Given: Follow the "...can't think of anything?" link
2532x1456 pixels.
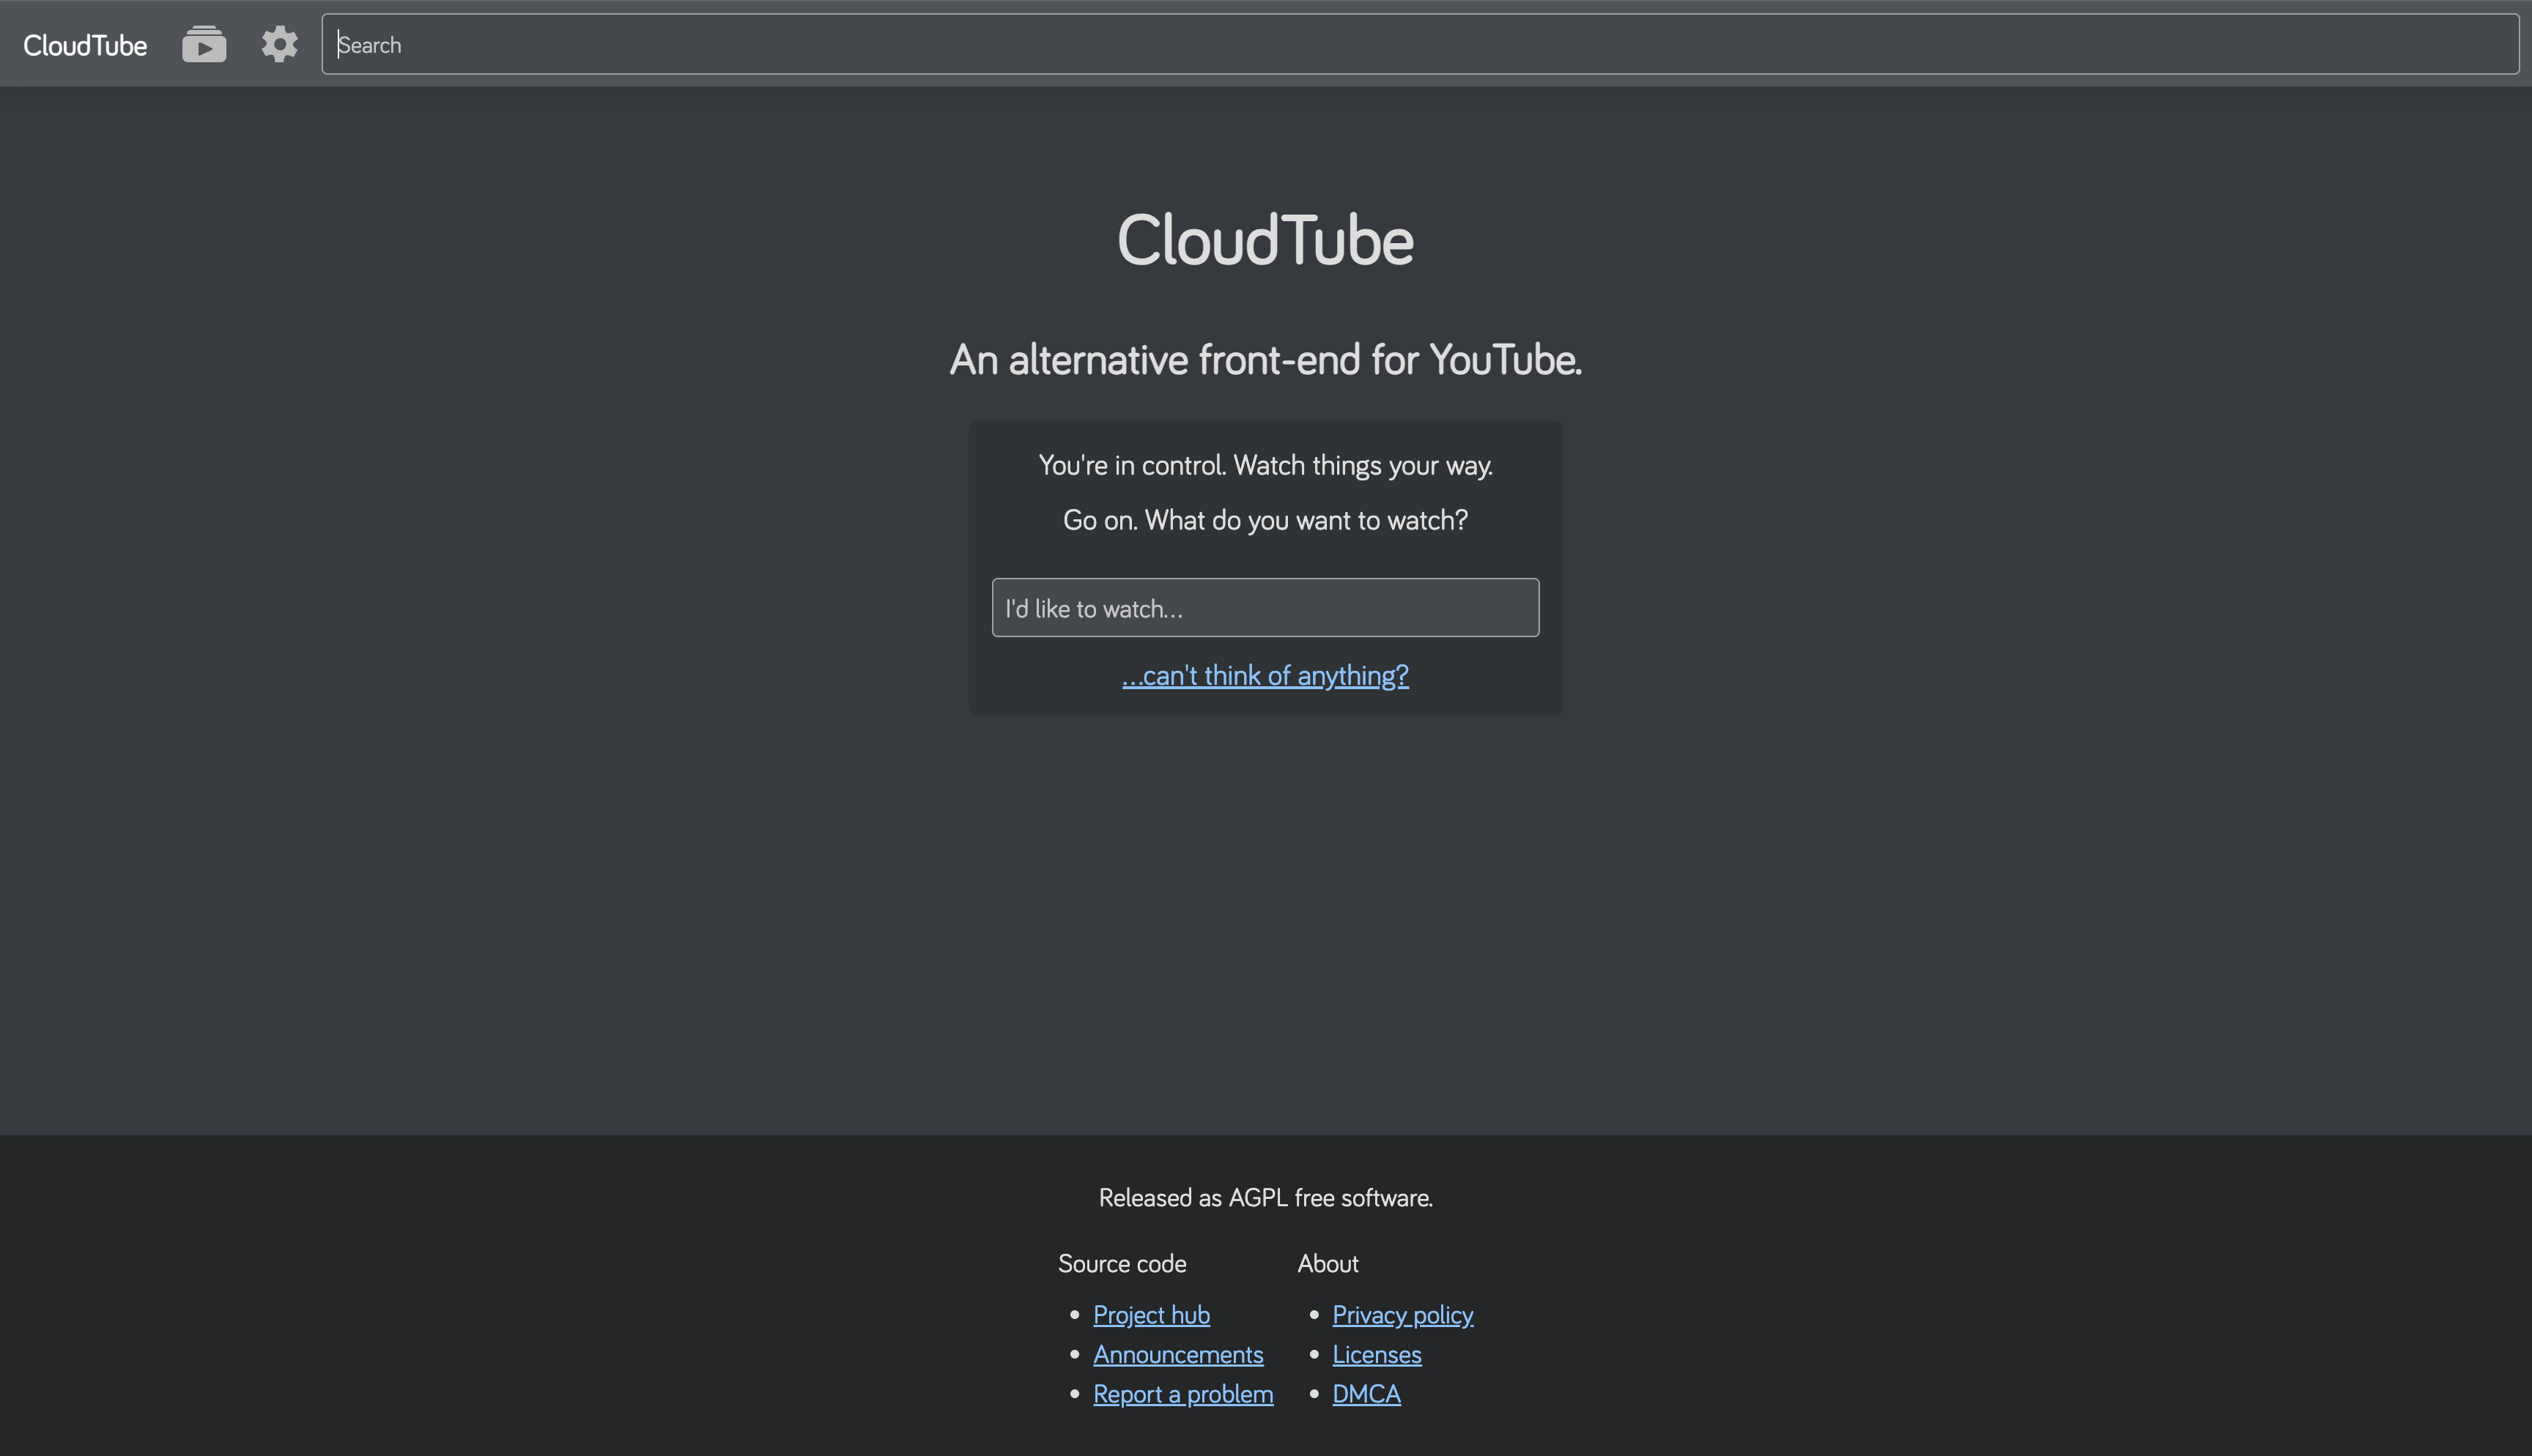Looking at the screenshot, I should point(1265,675).
